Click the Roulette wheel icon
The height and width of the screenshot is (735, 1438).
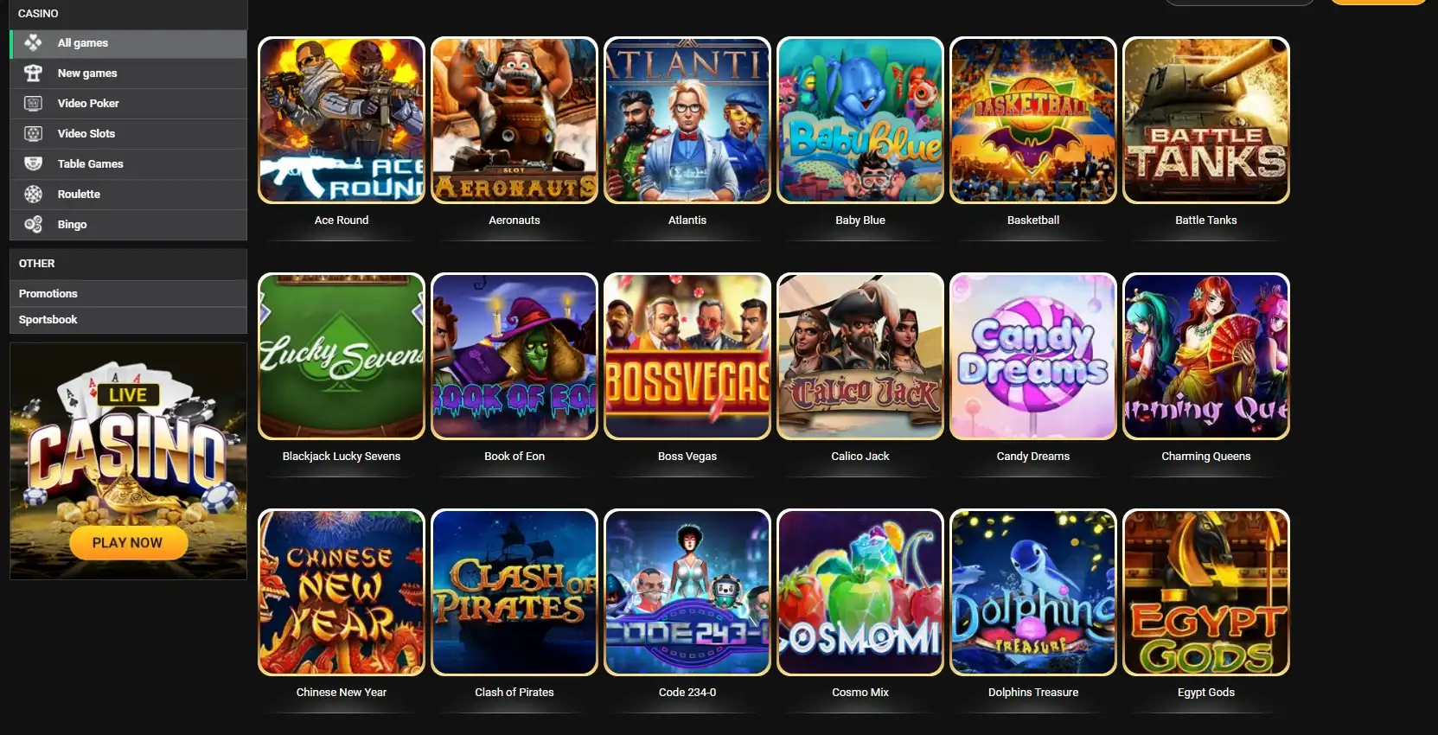tap(33, 194)
